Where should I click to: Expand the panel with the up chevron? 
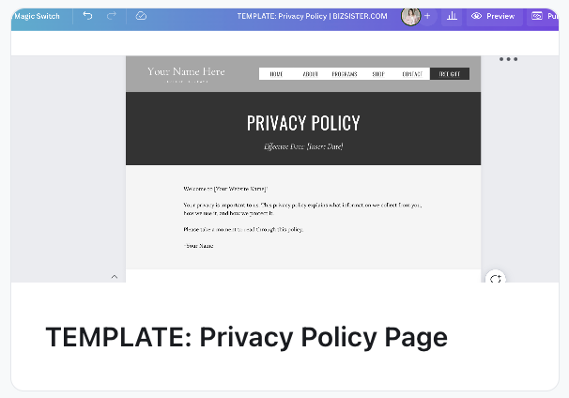115,277
